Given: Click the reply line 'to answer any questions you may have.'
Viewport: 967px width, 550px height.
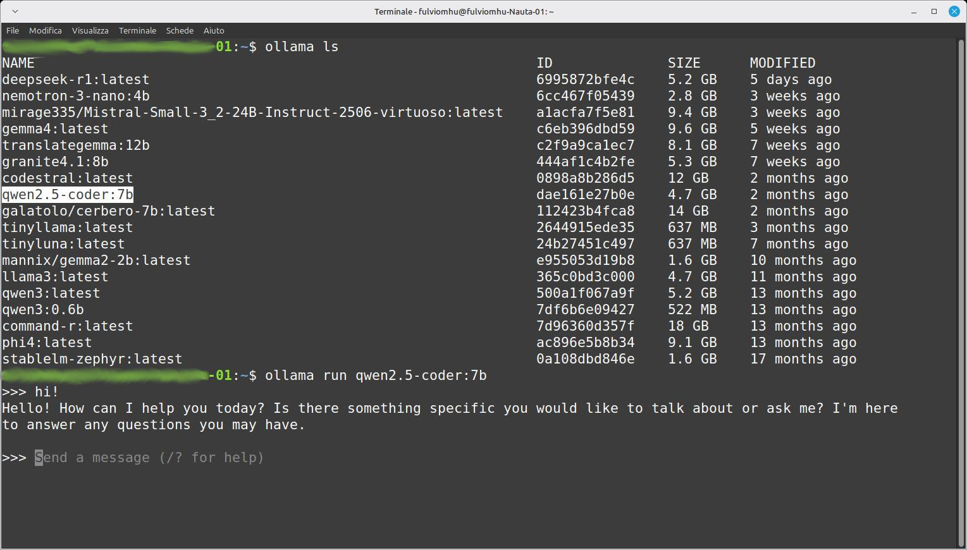Looking at the screenshot, I should point(154,425).
